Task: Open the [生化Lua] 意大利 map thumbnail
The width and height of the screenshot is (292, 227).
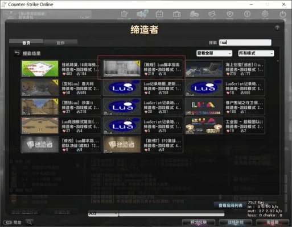Action: pos(40,87)
